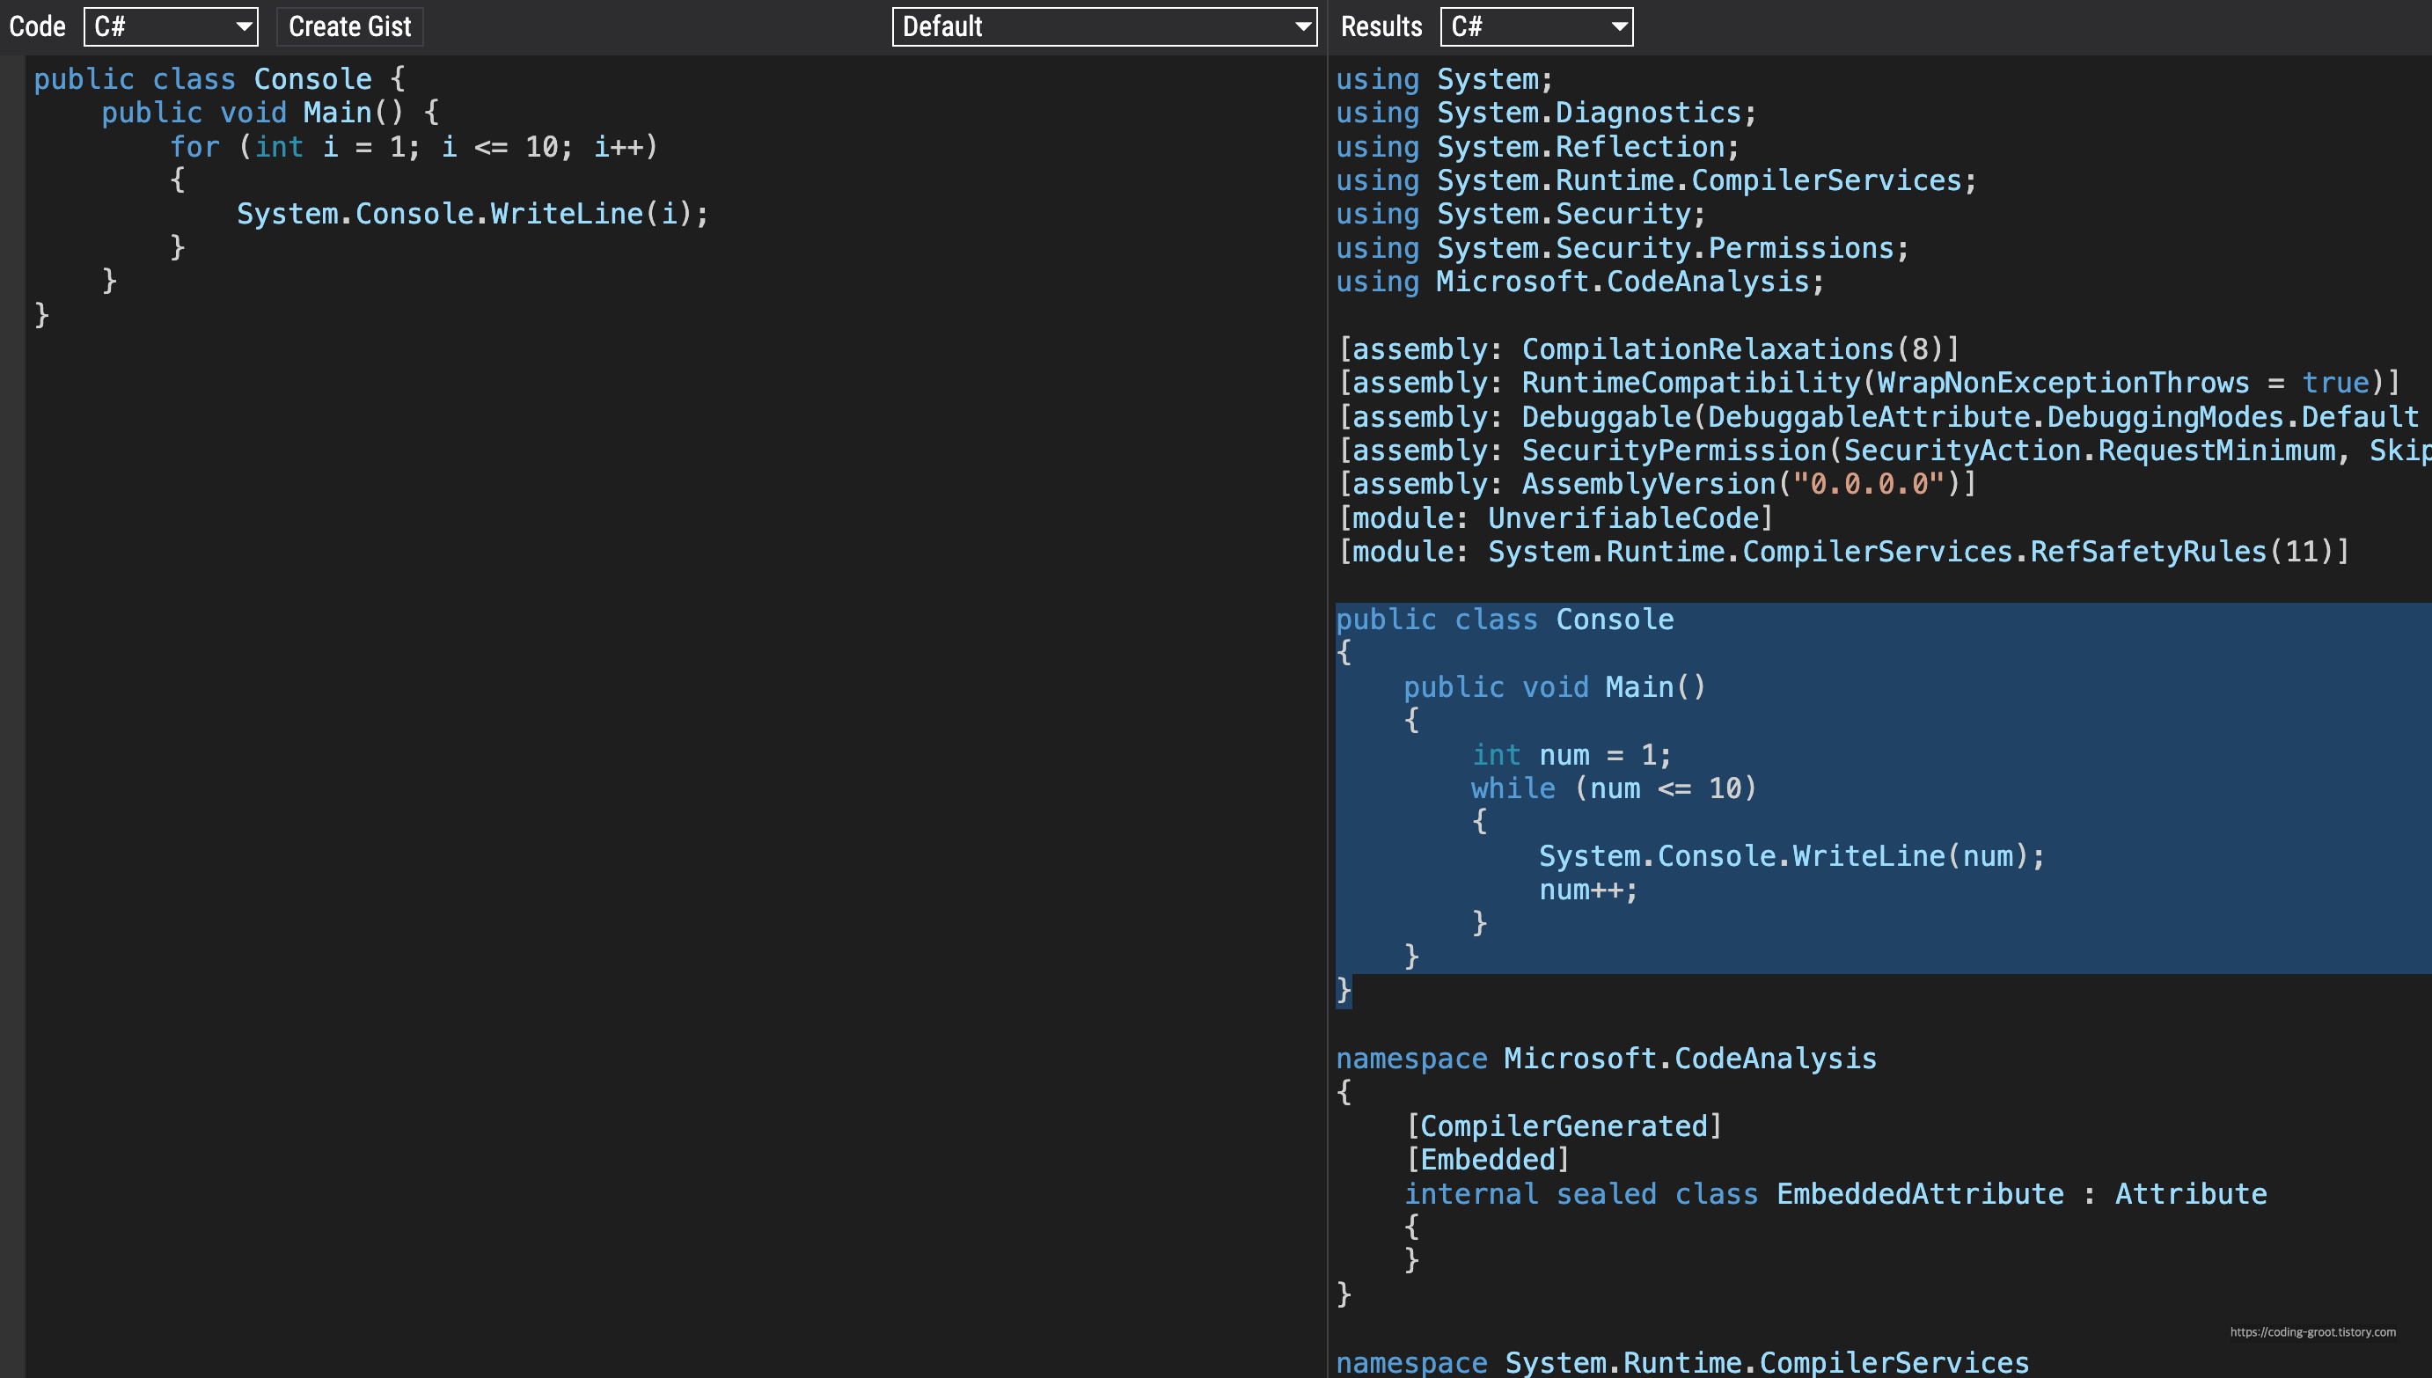Image resolution: width=2432 pixels, height=1378 pixels.
Task: Click the internal sealed class EmbeddedAttribute line
Action: (x=1834, y=1194)
